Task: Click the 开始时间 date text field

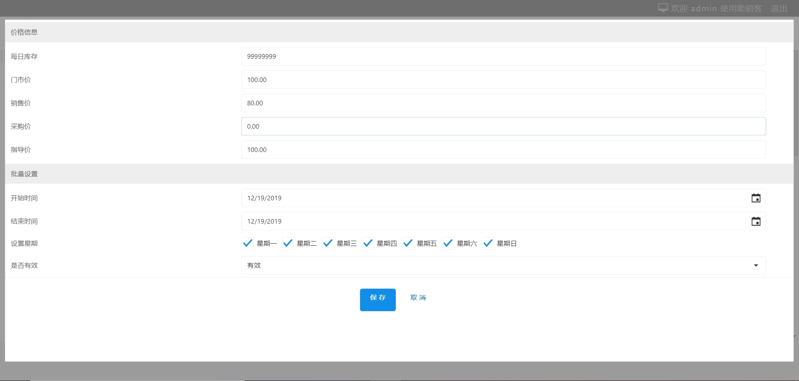Action: tap(491, 198)
